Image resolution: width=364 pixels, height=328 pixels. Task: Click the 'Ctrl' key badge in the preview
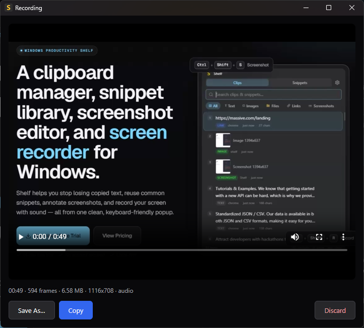202,65
